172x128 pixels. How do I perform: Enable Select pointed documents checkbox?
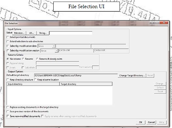[8, 37]
